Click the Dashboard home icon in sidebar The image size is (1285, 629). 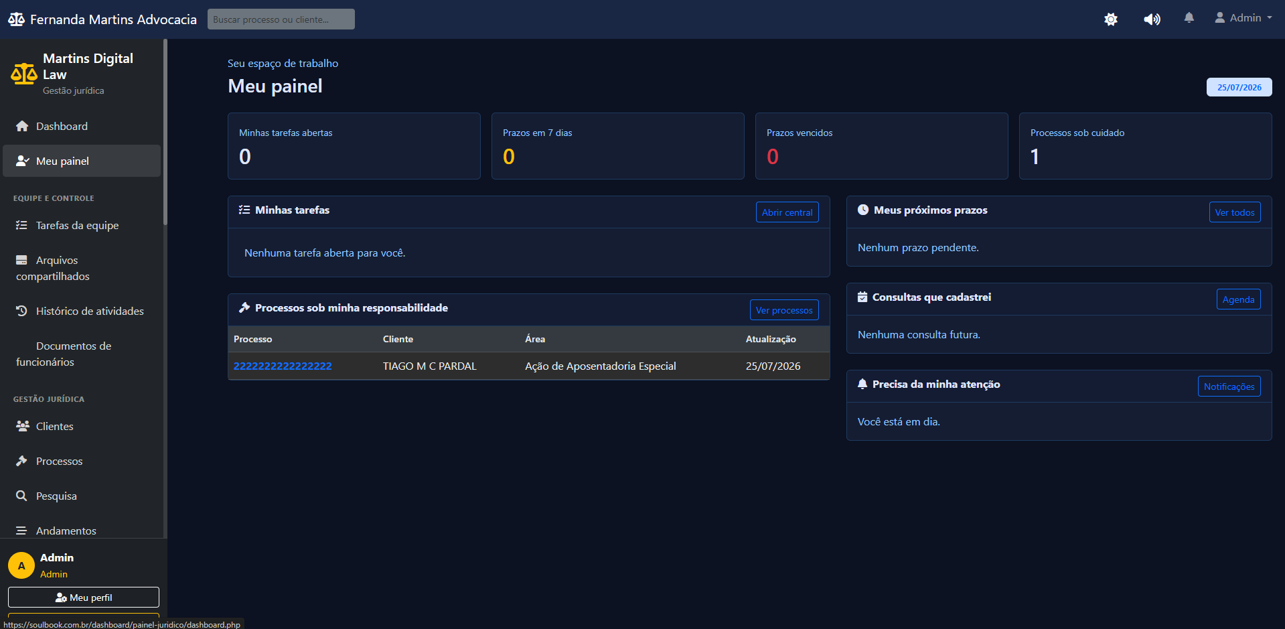22,126
